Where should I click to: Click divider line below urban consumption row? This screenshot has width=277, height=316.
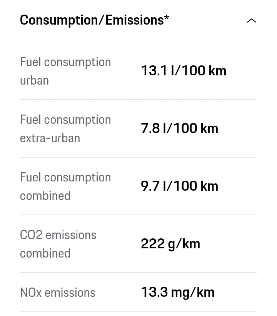tap(138, 100)
